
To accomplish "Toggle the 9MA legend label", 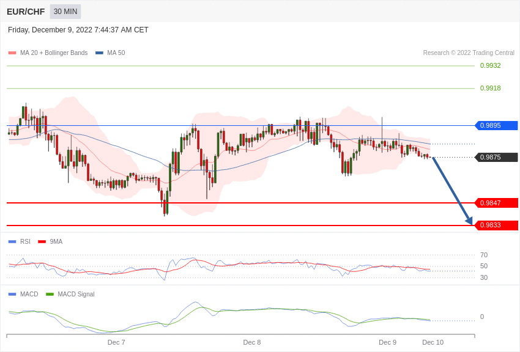I will point(56,242).
